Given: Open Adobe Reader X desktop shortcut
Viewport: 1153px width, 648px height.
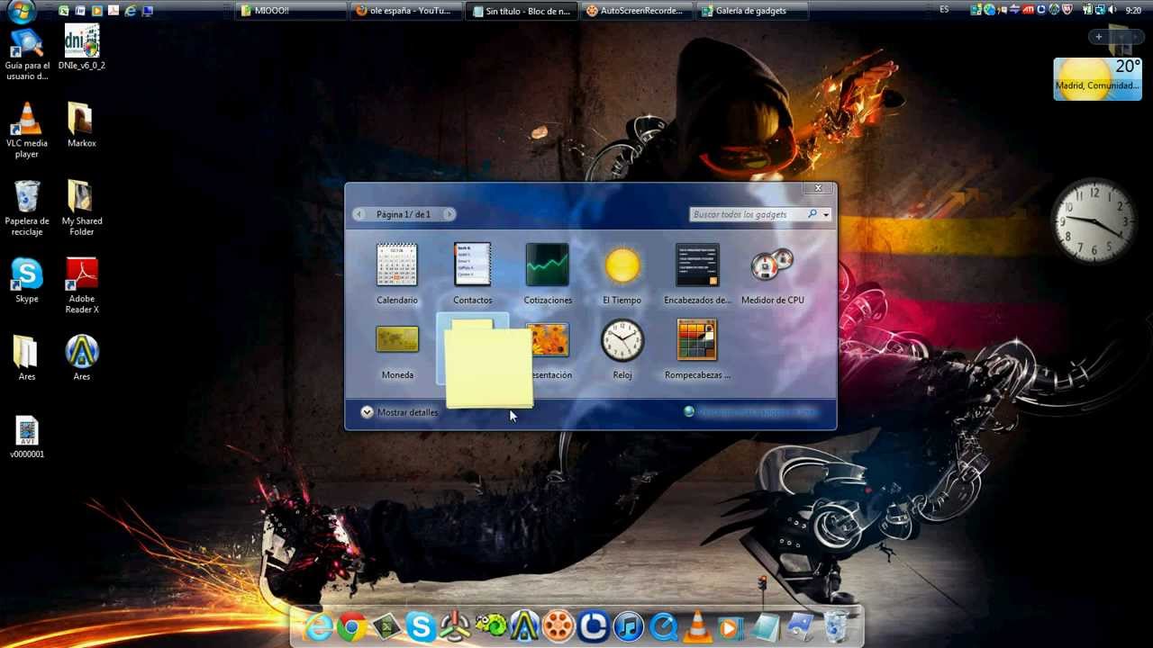Looking at the screenshot, I should click(x=82, y=286).
